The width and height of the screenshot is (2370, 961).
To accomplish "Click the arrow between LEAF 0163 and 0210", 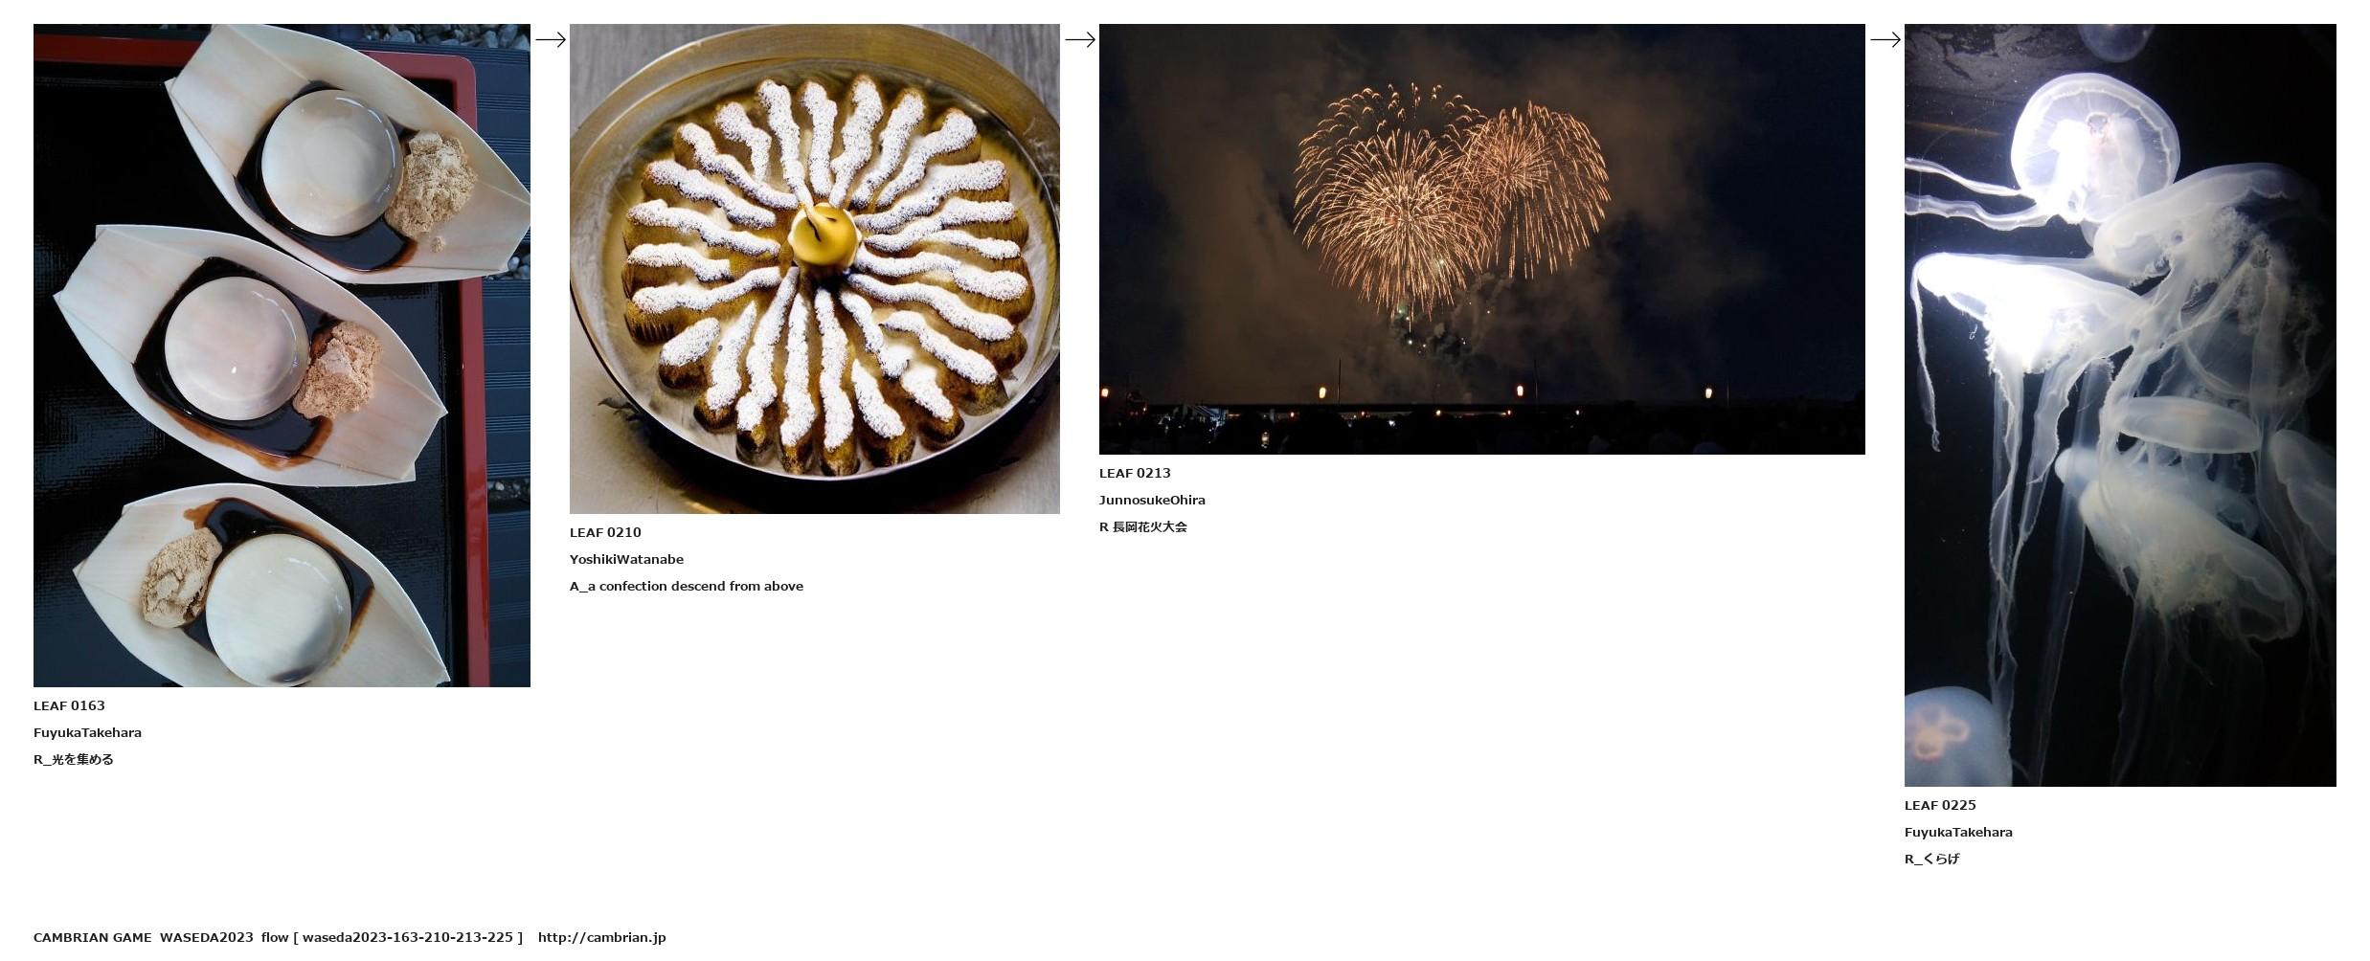I will click(x=551, y=40).
